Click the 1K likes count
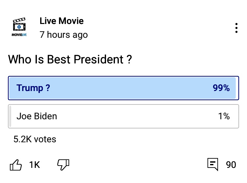This screenshot has width=247, height=183. tap(35, 165)
